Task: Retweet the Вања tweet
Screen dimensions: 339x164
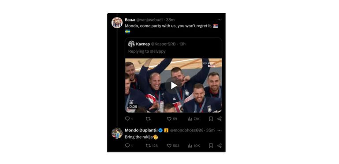Action: click(148, 119)
